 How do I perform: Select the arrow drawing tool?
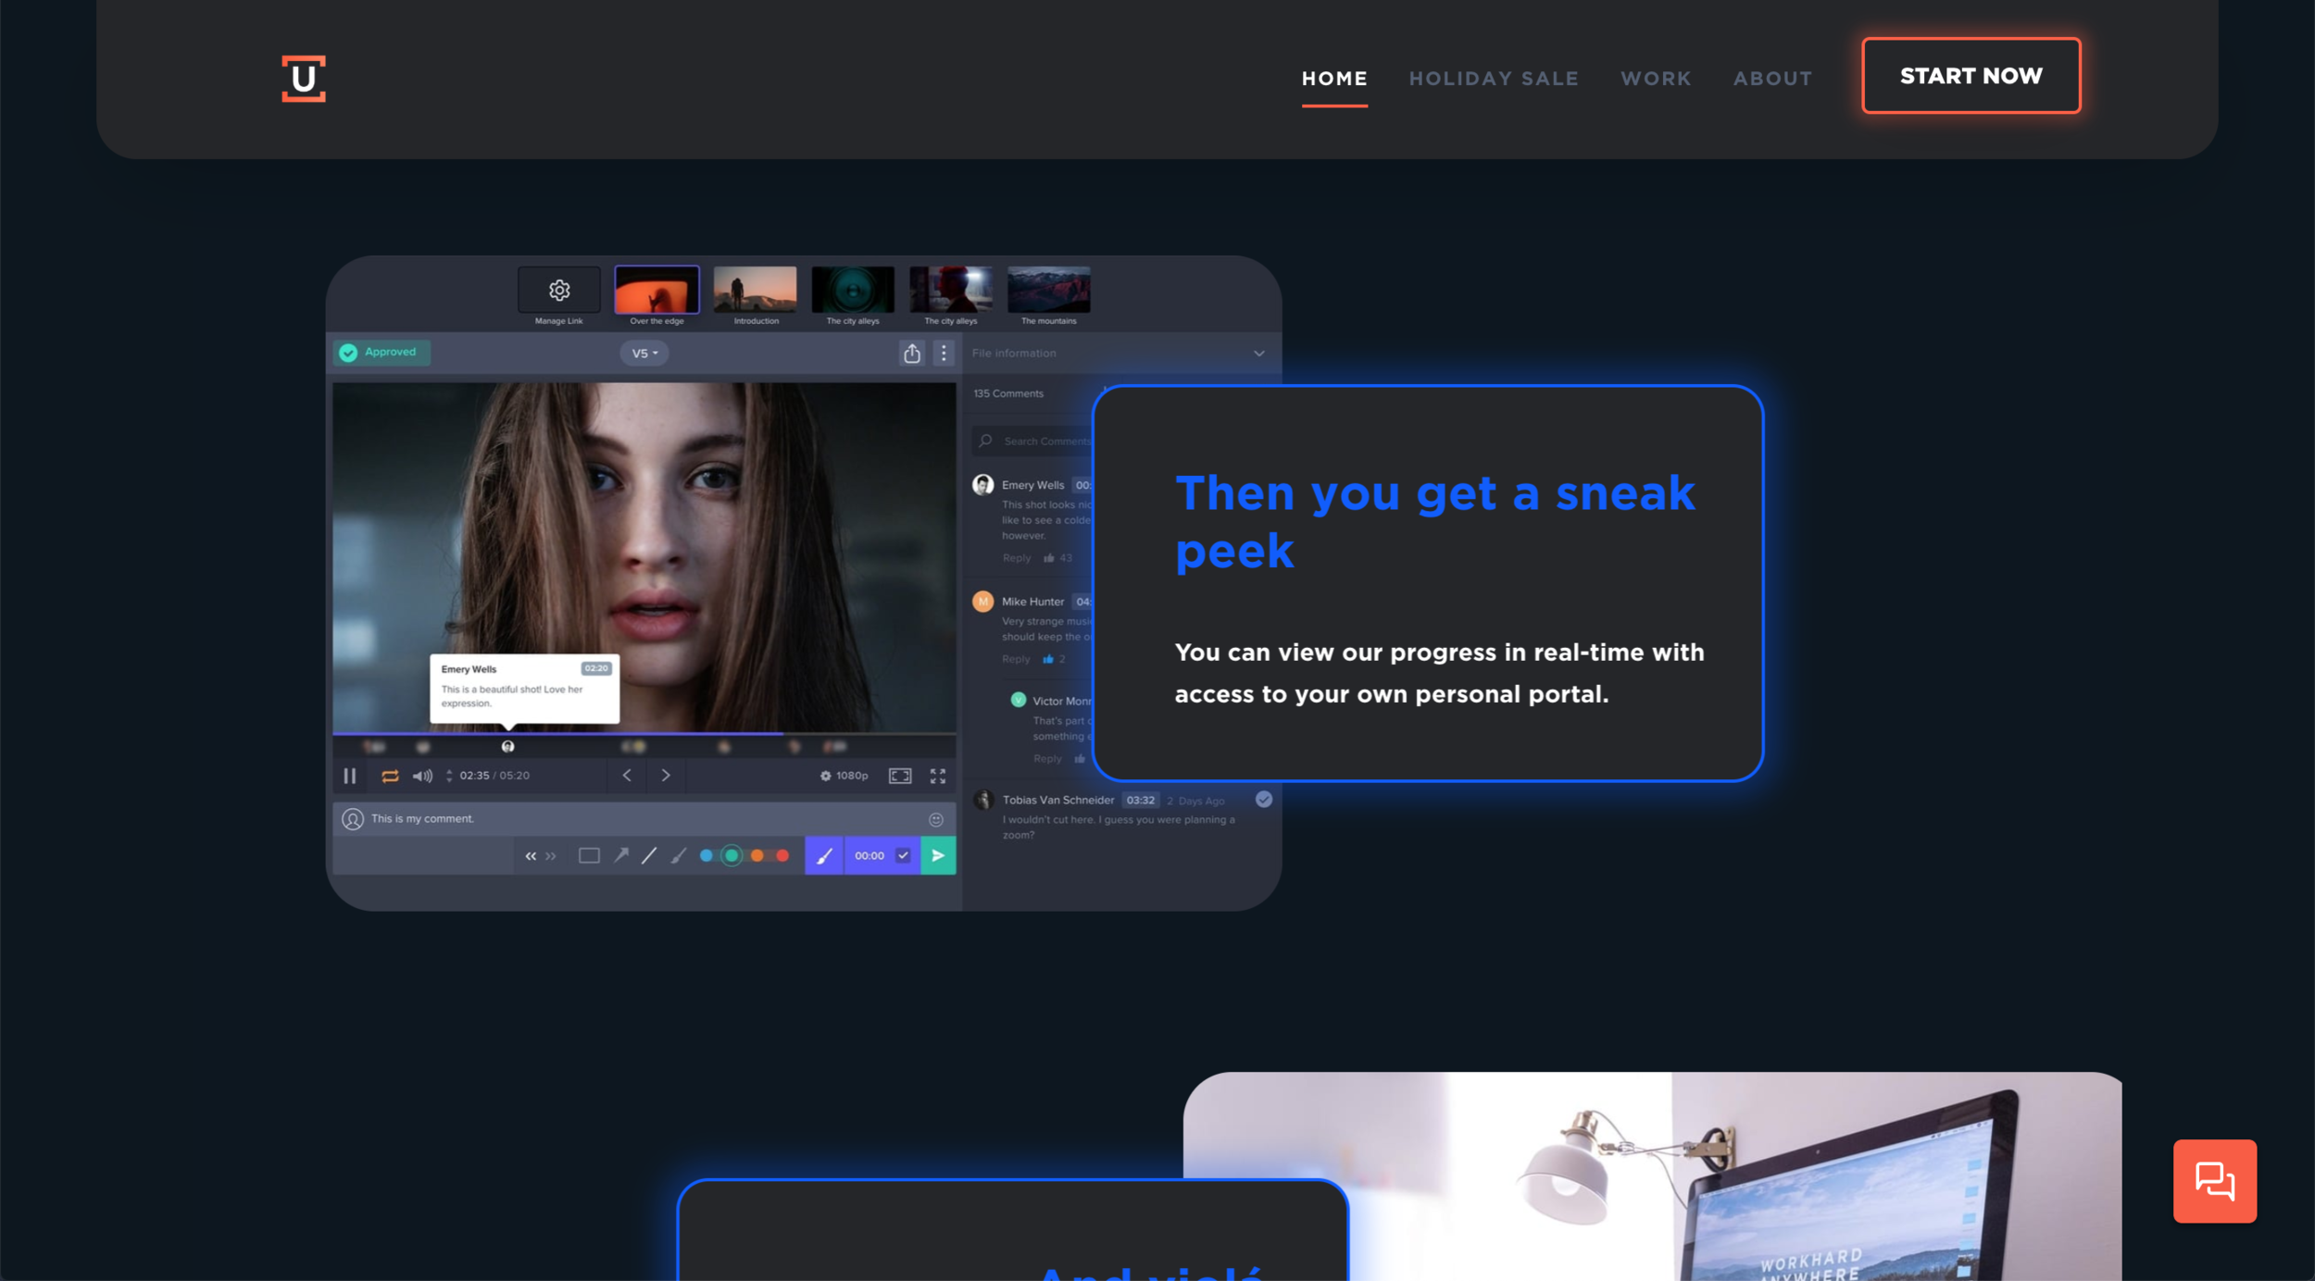click(x=621, y=856)
